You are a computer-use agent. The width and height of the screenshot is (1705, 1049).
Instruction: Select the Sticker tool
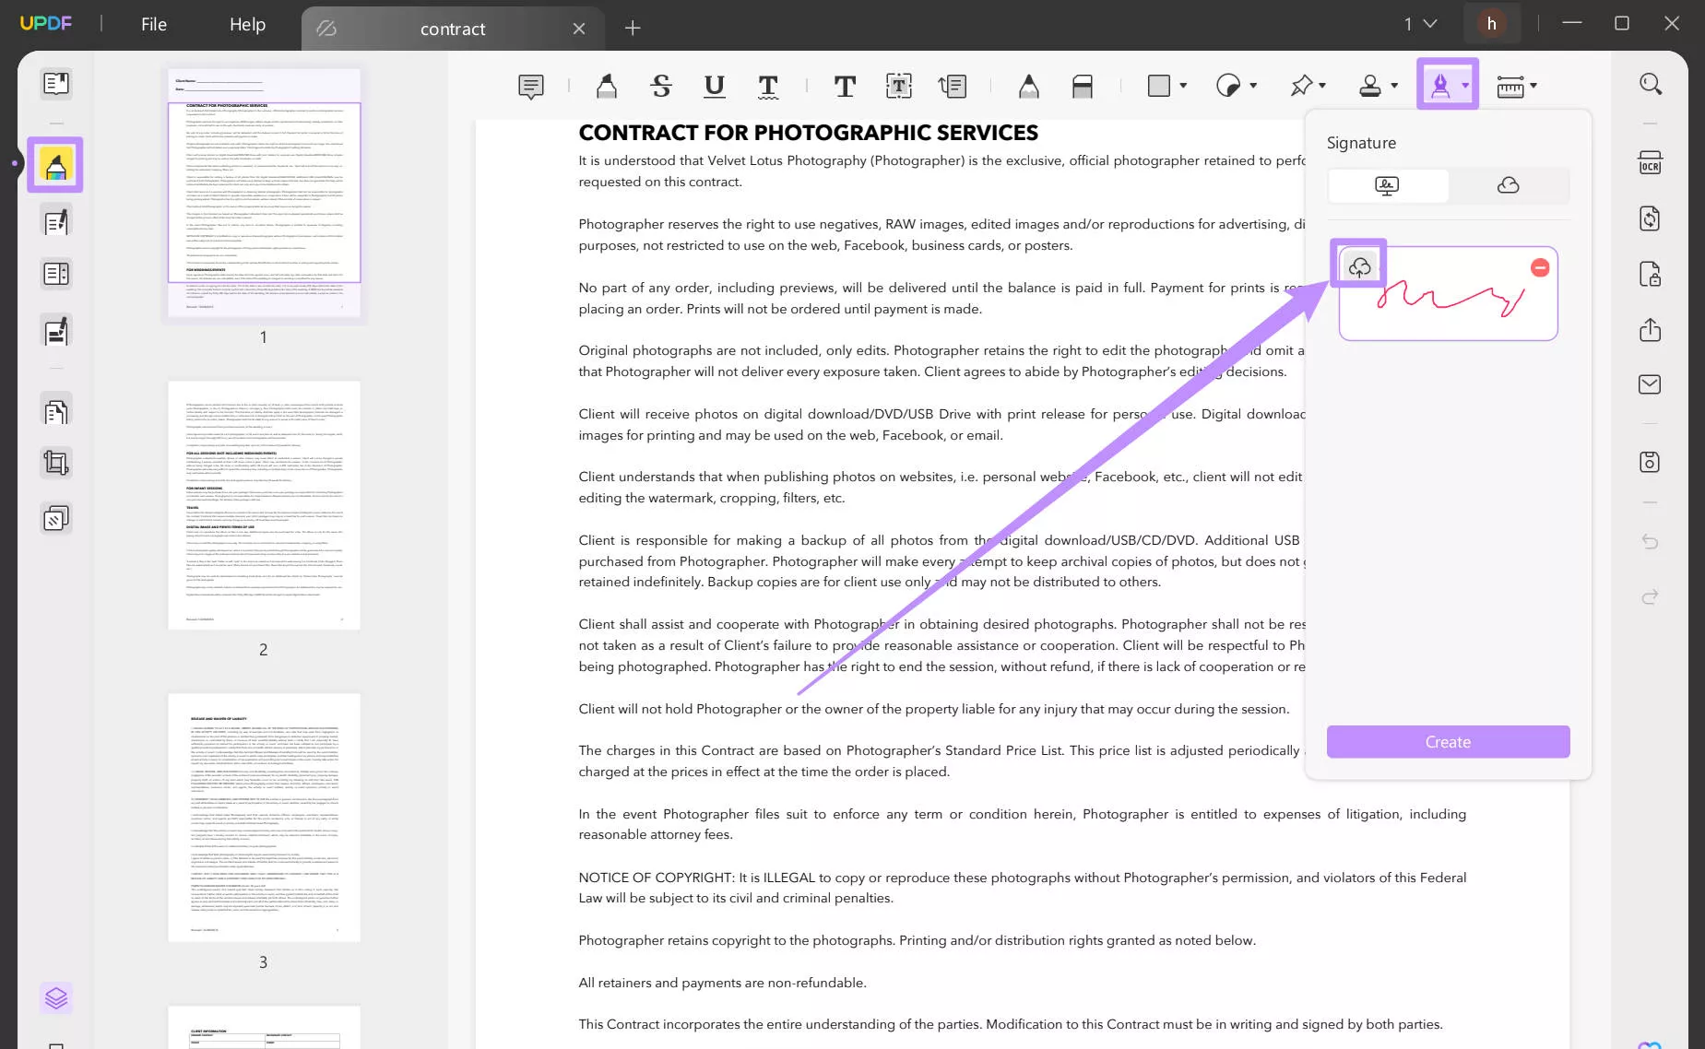[x=1228, y=86]
